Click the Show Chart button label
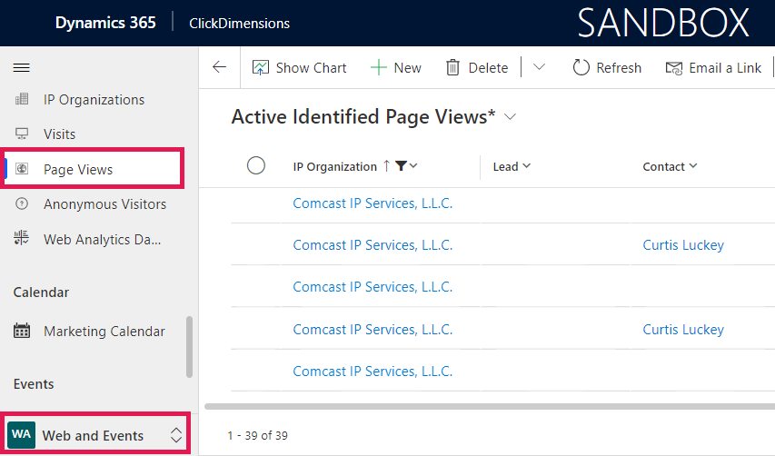This screenshot has height=456, width=775. [x=312, y=68]
